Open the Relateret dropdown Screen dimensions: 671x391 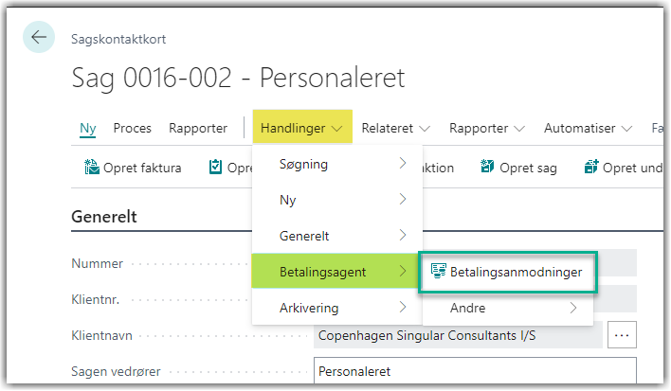click(x=396, y=128)
